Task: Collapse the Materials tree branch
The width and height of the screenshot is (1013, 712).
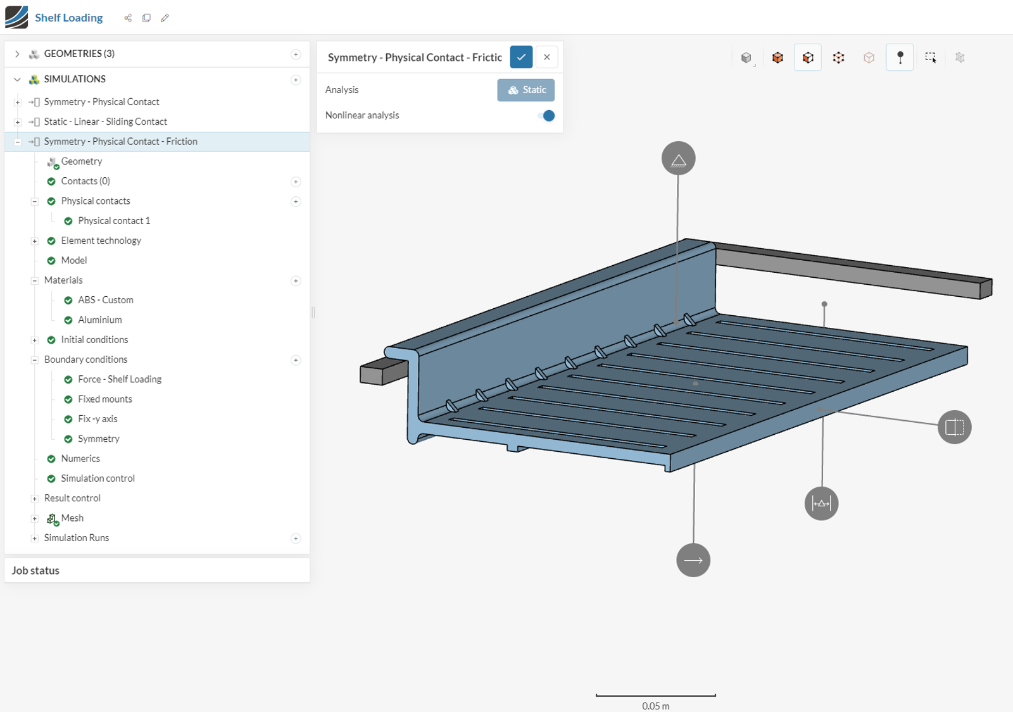Action: [34, 280]
